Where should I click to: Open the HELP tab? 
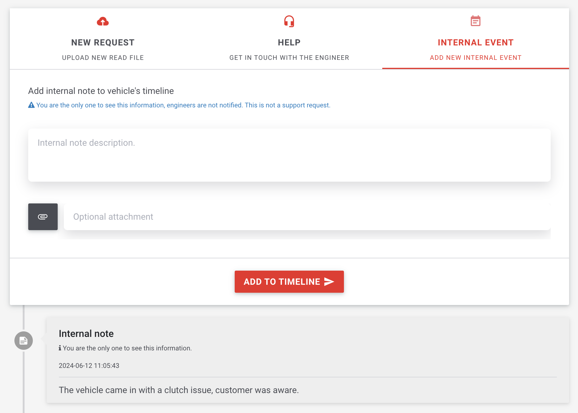click(x=289, y=42)
